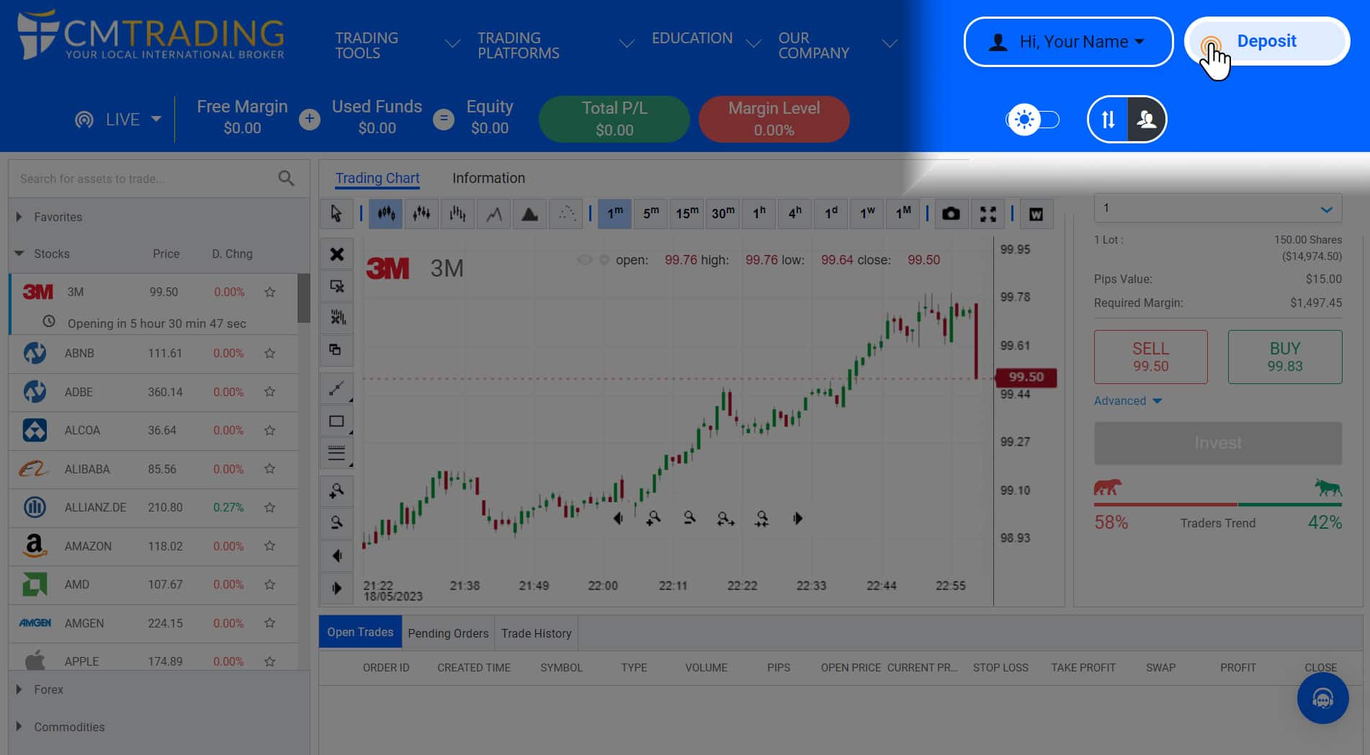This screenshot has height=755, width=1370.
Task: Click the left toolbar's scroll-left arrow
Action: click(336, 555)
